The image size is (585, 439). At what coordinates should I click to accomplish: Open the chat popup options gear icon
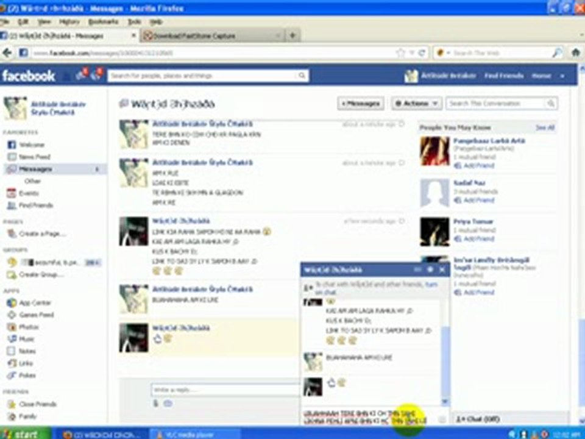[430, 269]
